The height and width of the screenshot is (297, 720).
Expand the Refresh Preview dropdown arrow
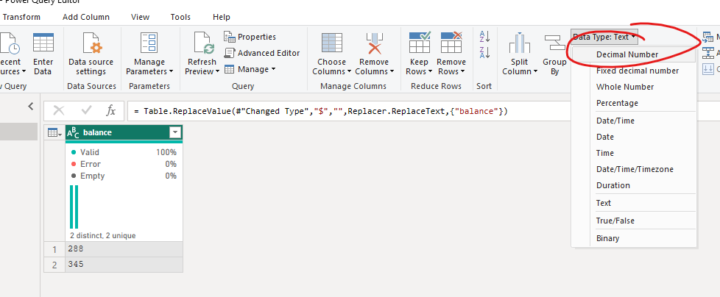(x=218, y=71)
